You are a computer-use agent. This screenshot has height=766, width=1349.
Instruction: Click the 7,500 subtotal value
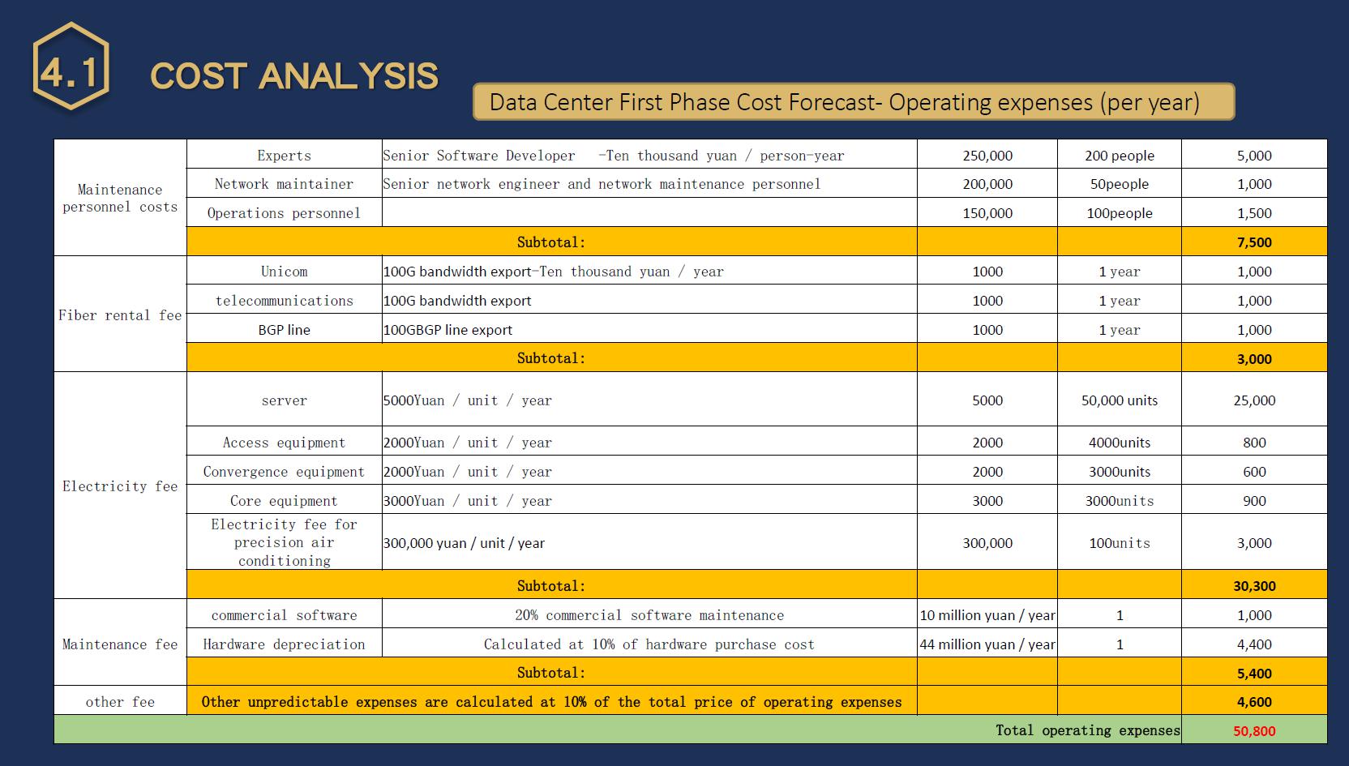pyautogui.click(x=1253, y=242)
